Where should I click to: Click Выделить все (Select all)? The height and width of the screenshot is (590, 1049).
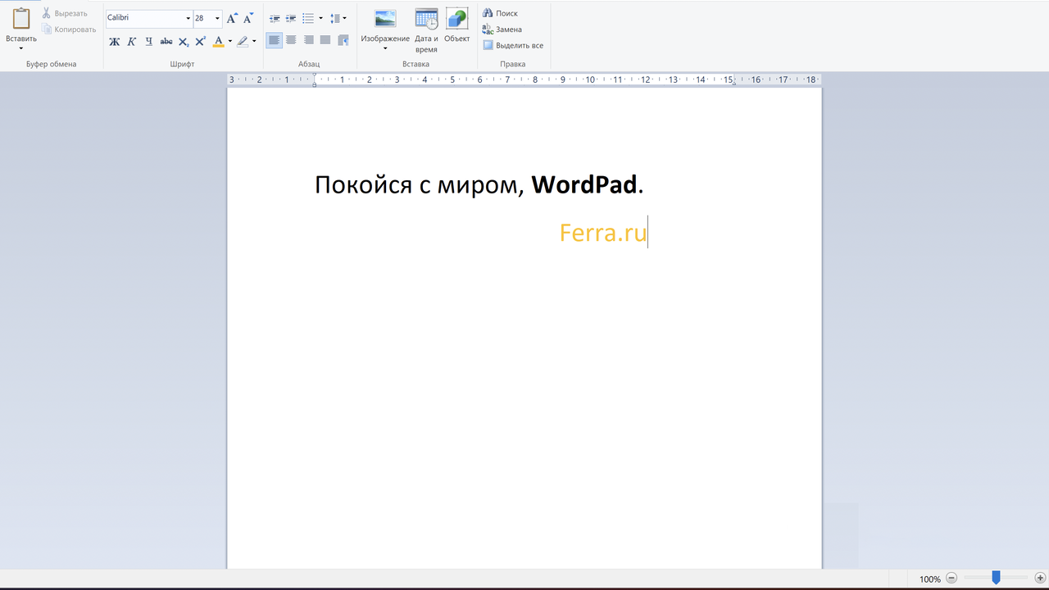tap(513, 46)
